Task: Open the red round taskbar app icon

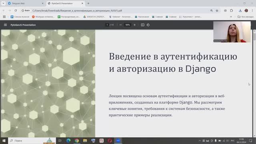Action: tap(110, 140)
